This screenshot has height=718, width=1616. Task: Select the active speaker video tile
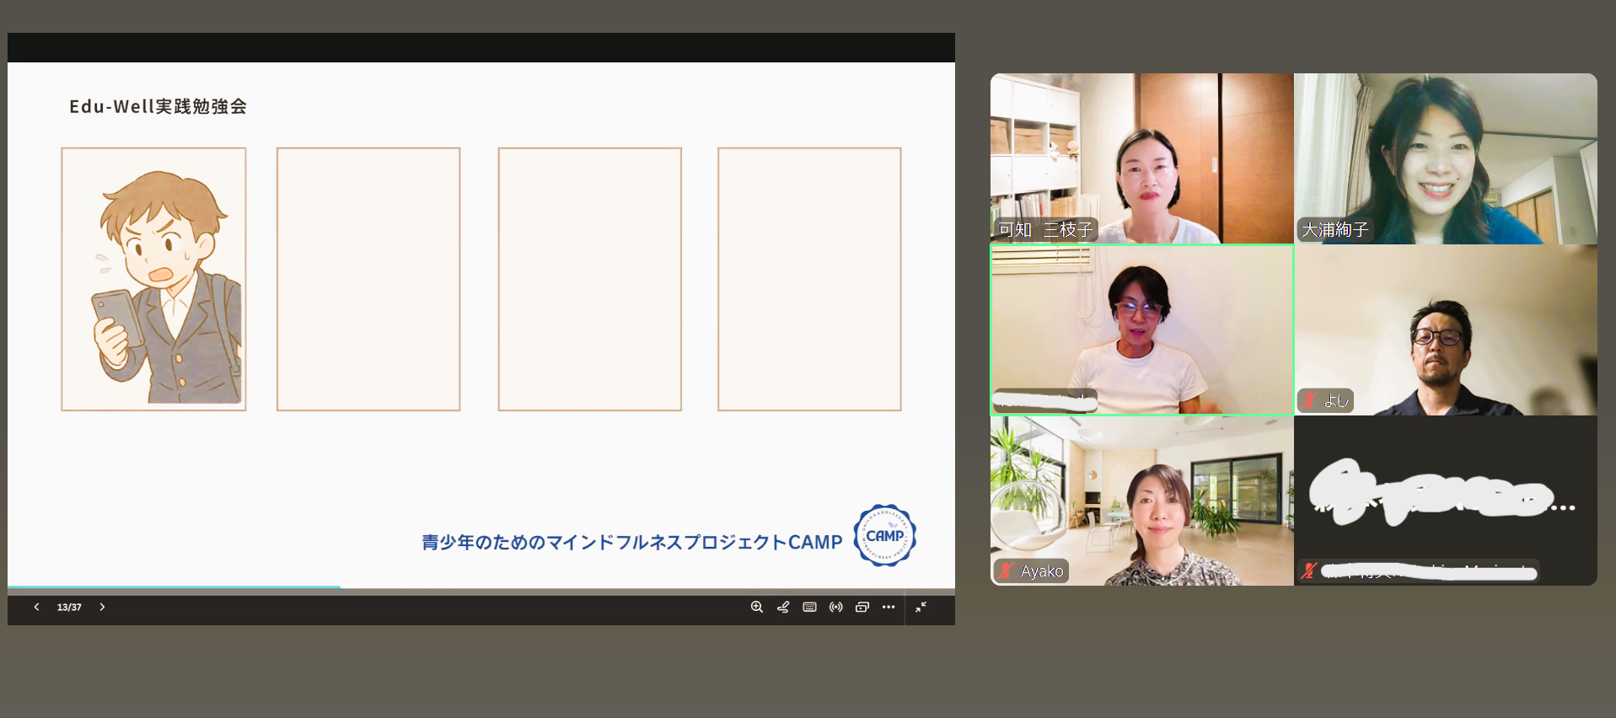pos(1142,330)
